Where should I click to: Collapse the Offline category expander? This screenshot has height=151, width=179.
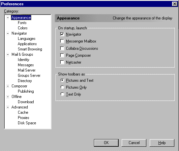pos(8,97)
